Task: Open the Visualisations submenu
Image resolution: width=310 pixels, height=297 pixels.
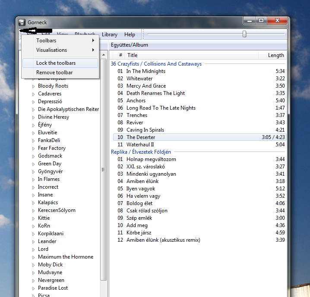Action: pos(60,50)
